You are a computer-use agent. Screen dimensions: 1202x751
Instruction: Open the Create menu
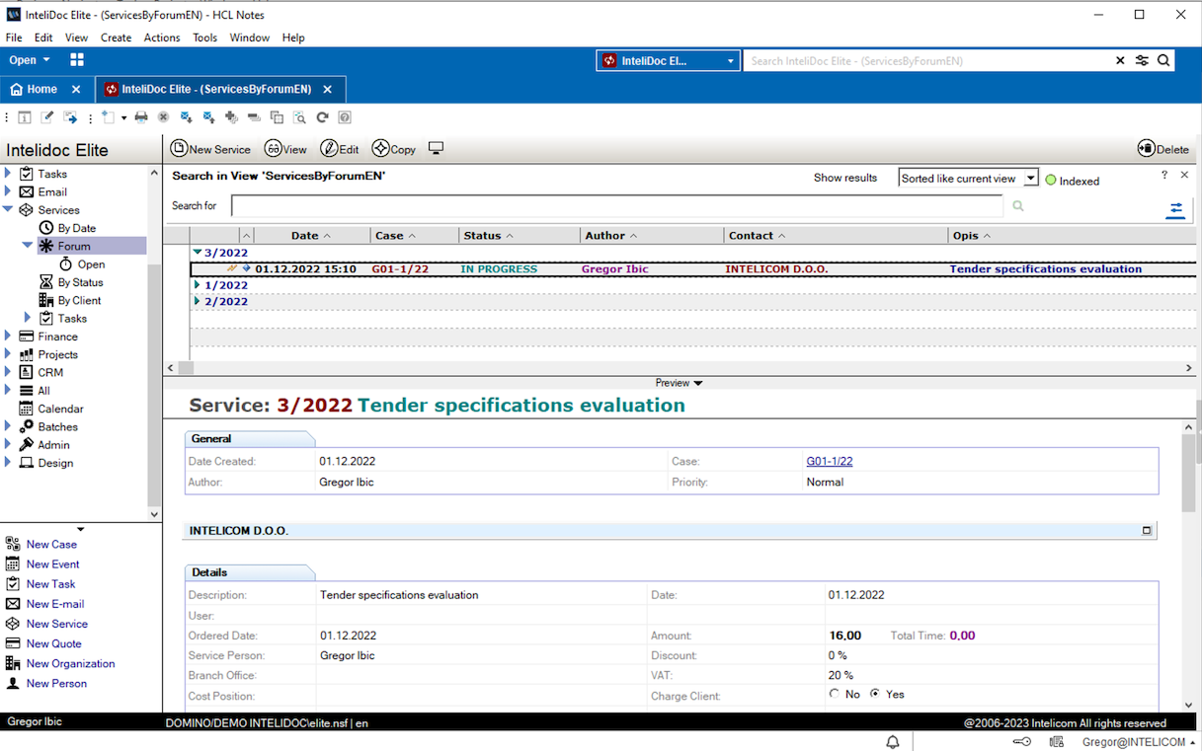(x=116, y=38)
